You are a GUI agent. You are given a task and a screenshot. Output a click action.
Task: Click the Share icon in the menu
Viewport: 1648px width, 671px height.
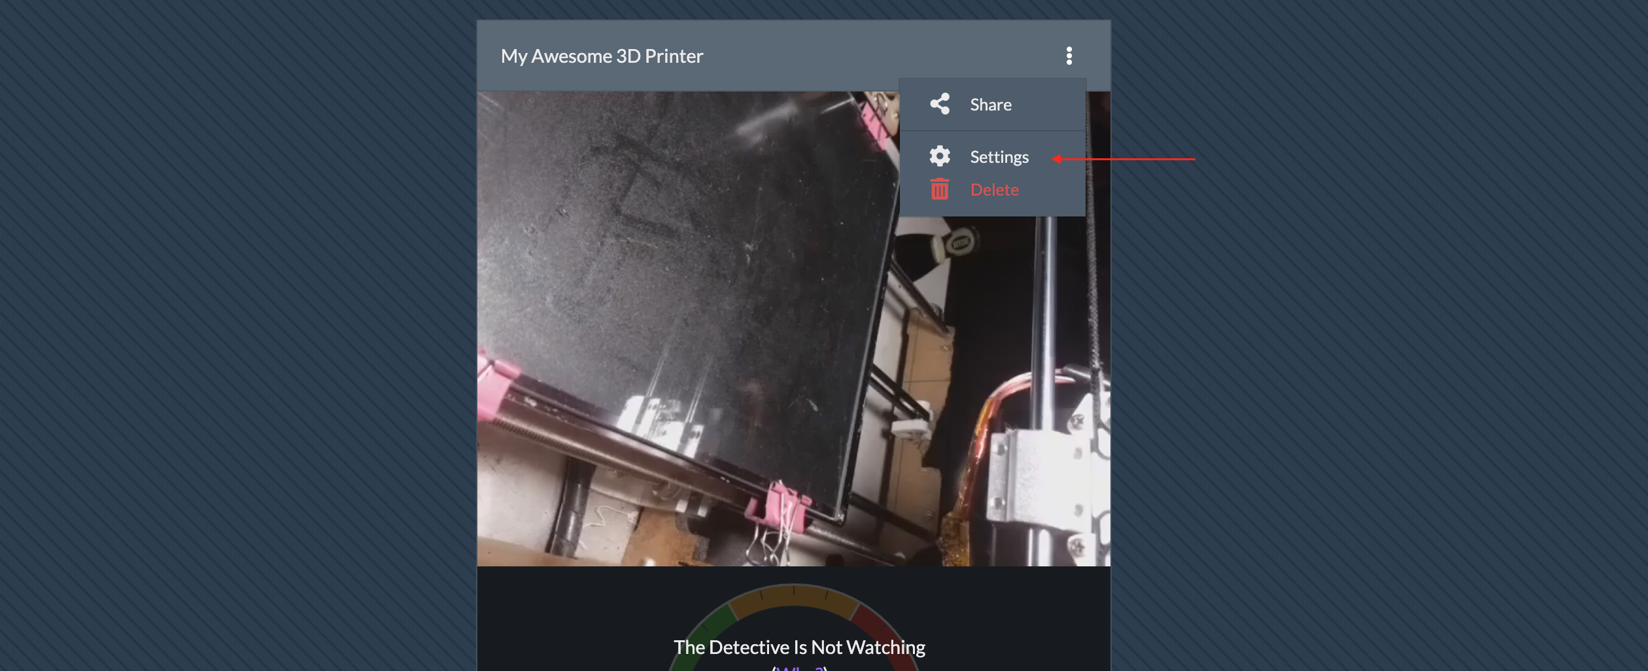[x=940, y=104]
